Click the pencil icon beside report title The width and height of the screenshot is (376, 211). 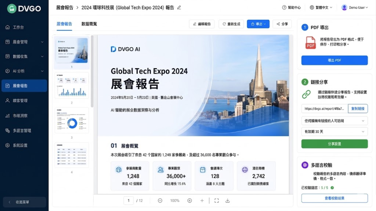coord(179,8)
